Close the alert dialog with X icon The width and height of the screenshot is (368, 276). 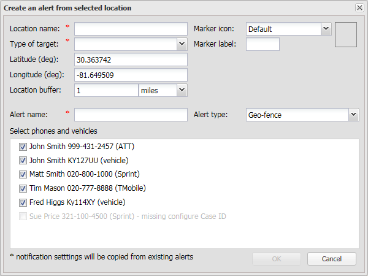point(359,8)
